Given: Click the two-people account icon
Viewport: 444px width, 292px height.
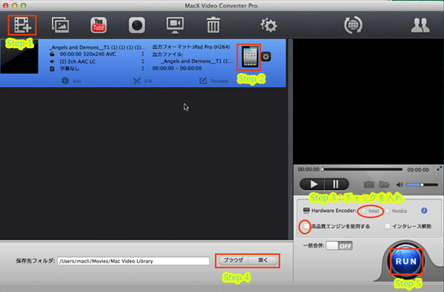Looking at the screenshot, I should [x=420, y=25].
